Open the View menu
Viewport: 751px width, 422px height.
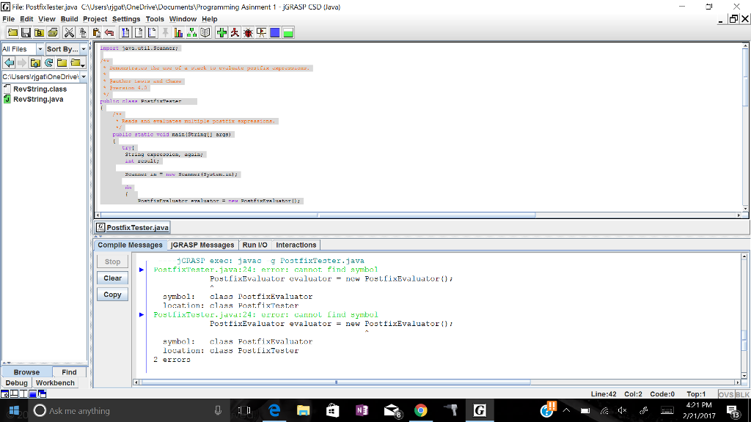point(47,19)
